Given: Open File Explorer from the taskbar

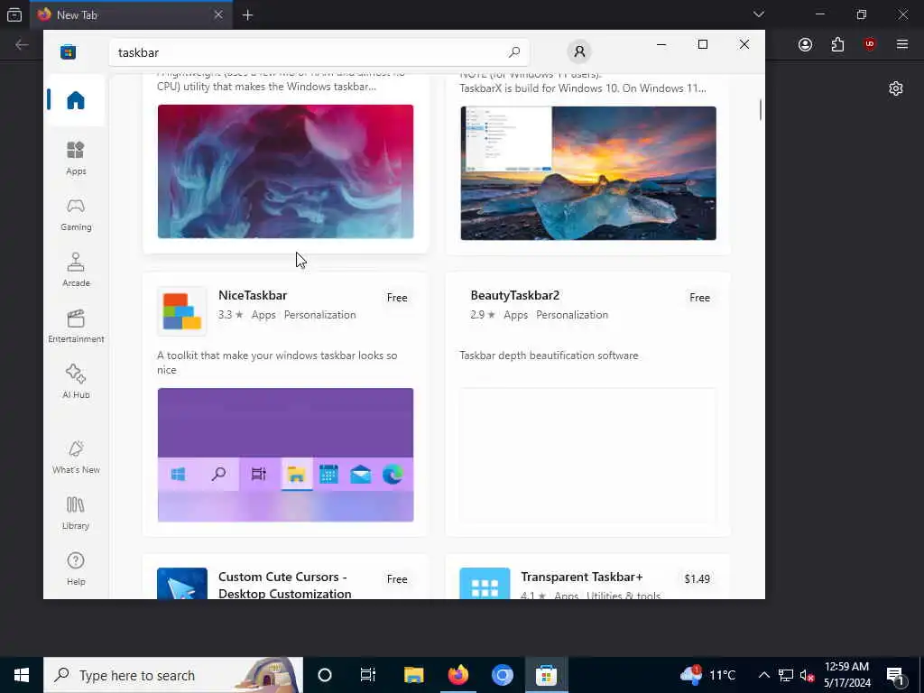Looking at the screenshot, I should point(413,675).
